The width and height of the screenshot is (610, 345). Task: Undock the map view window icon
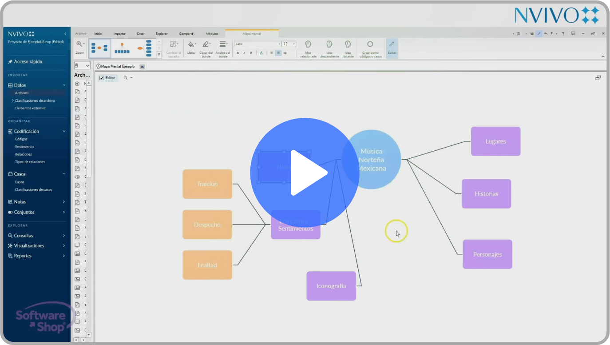pos(598,78)
